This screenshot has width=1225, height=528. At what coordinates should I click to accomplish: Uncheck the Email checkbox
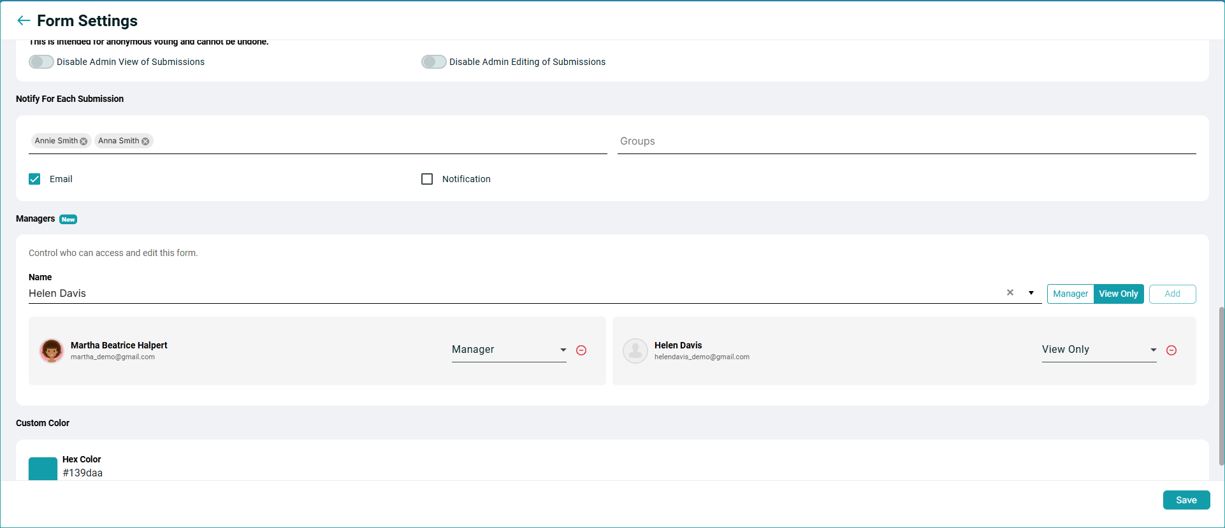(34, 179)
